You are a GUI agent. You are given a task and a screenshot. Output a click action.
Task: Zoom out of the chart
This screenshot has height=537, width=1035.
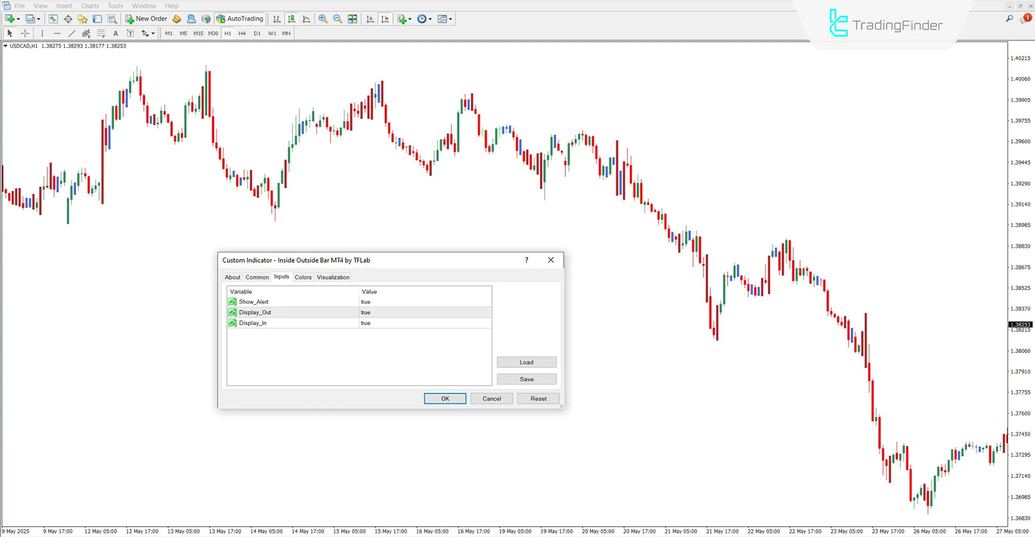pos(337,19)
